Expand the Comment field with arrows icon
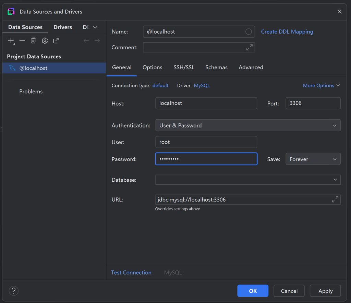The height and width of the screenshot is (303, 351). coord(250,47)
